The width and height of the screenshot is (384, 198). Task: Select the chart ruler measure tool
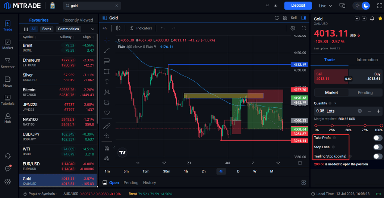click(107, 126)
